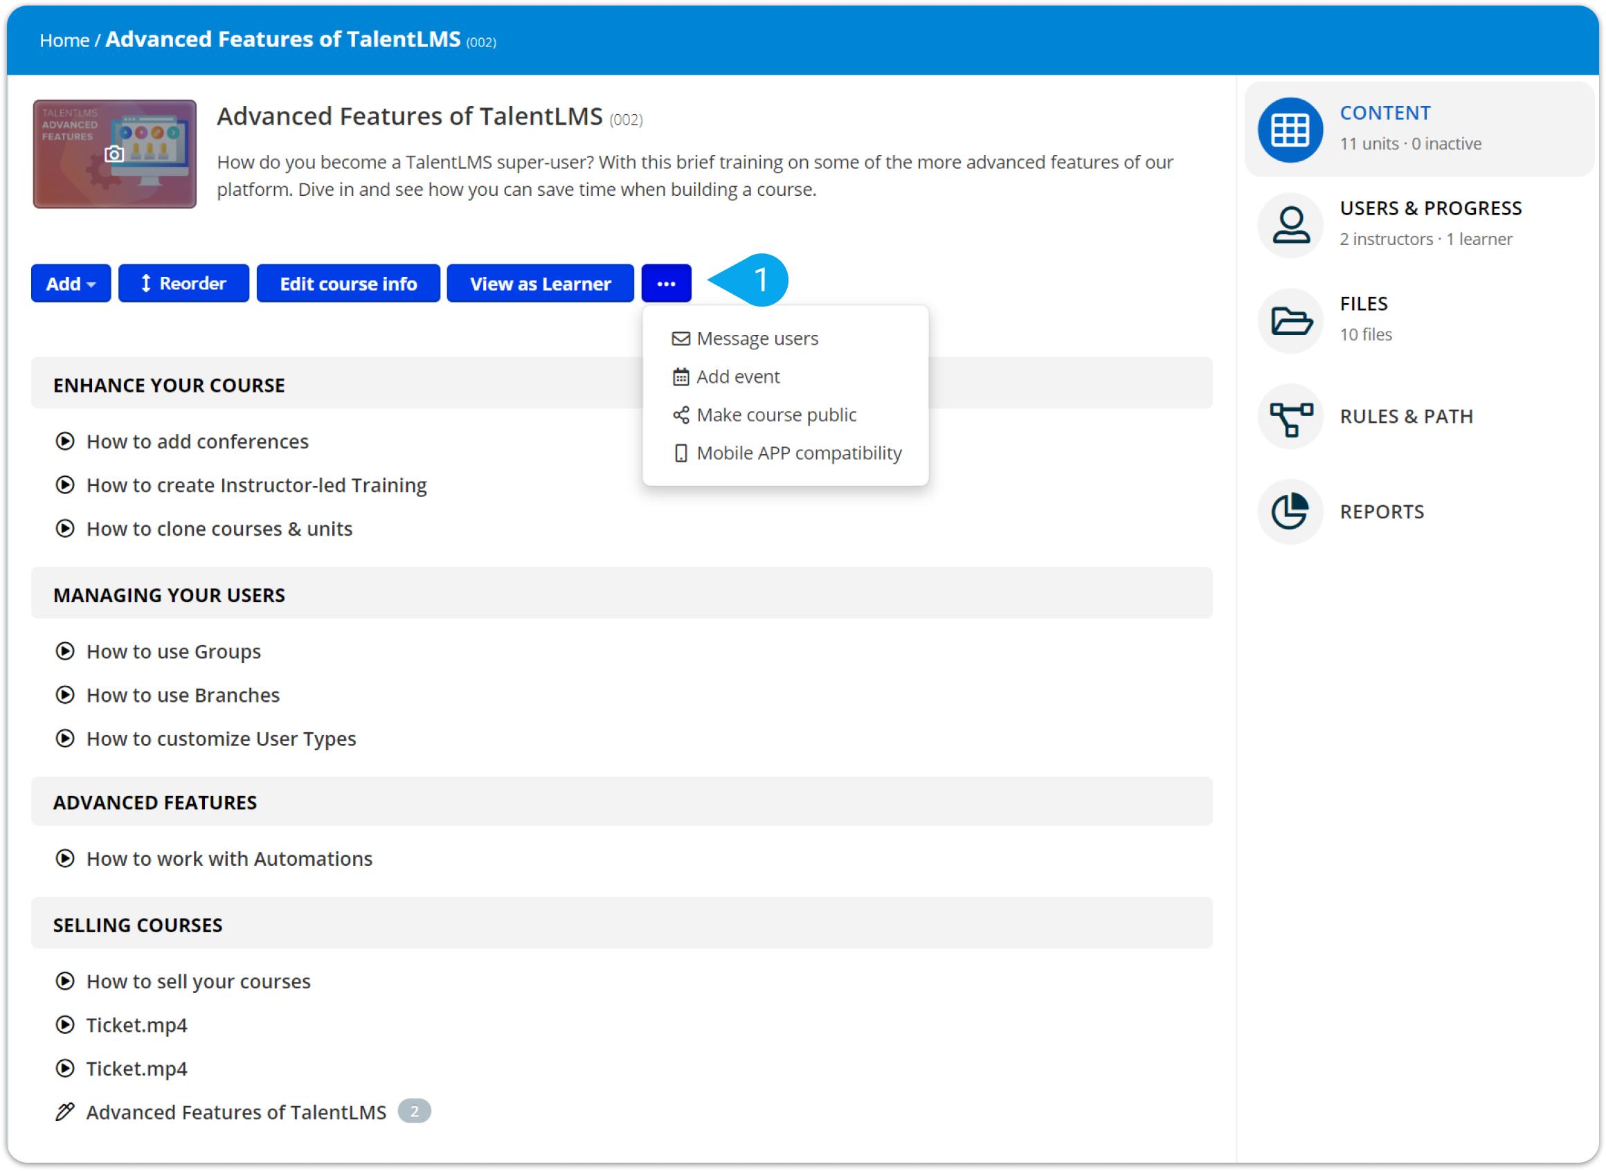Open unit How to clone courses & units
This screenshot has width=1606, height=1171.
[x=219, y=529]
